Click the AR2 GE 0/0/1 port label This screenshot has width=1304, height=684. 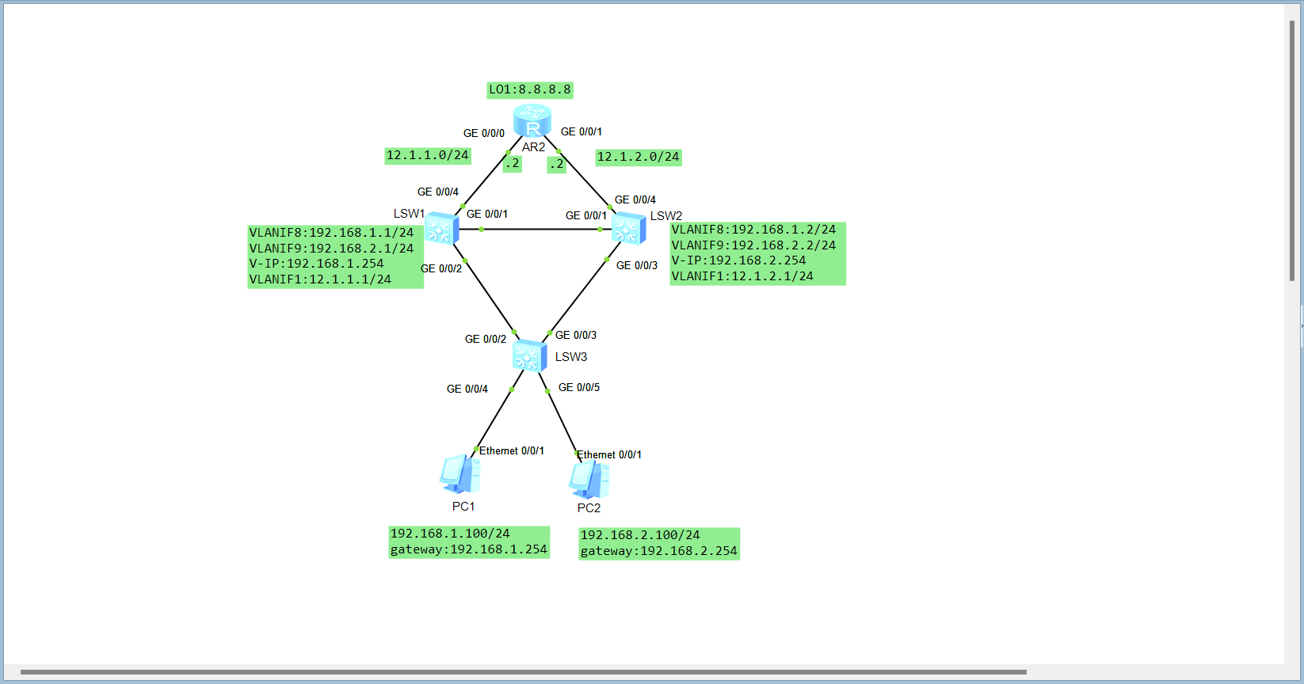[x=581, y=131]
